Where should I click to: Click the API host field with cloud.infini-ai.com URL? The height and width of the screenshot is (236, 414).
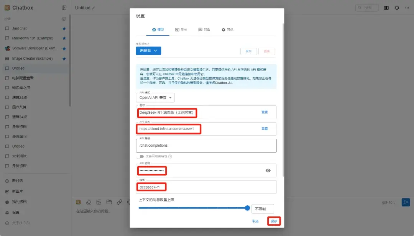point(206,129)
